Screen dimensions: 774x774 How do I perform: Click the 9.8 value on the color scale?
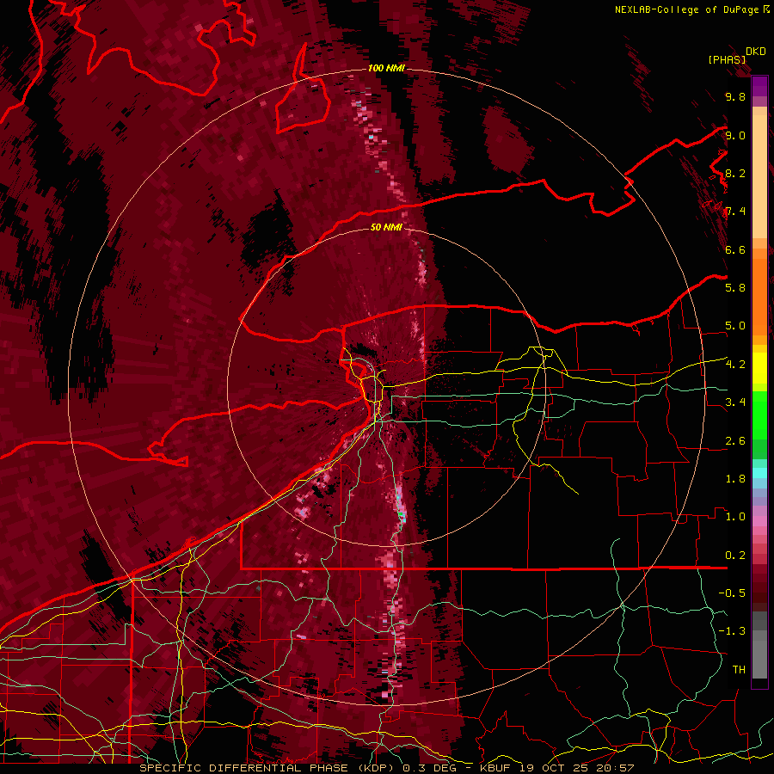(735, 96)
